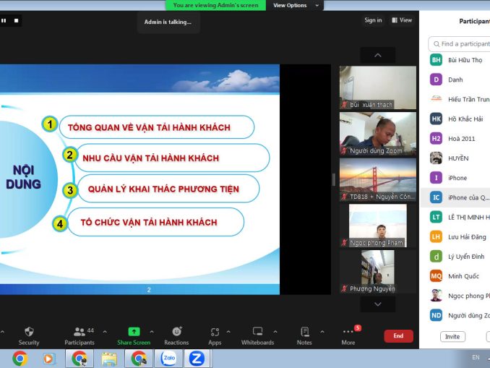Click the iPhone participant's I avatar

pyautogui.click(x=436, y=178)
